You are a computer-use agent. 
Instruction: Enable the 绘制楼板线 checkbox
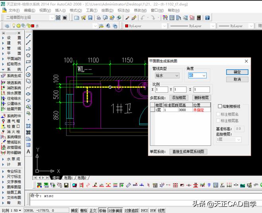tap(220, 106)
